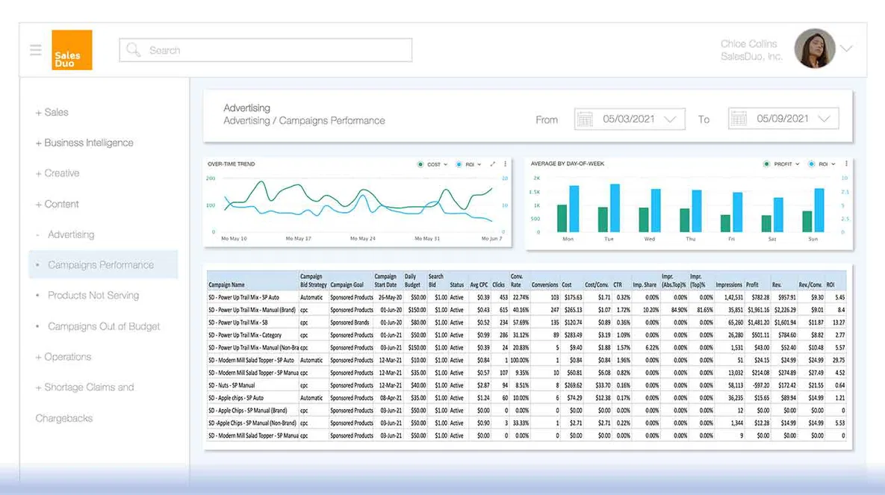Image resolution: width=885 pixels, height=495 pixels.
Task: Open the three-dot menu on the Average by Day-of-Week chart
Action: tap(846, 164)
